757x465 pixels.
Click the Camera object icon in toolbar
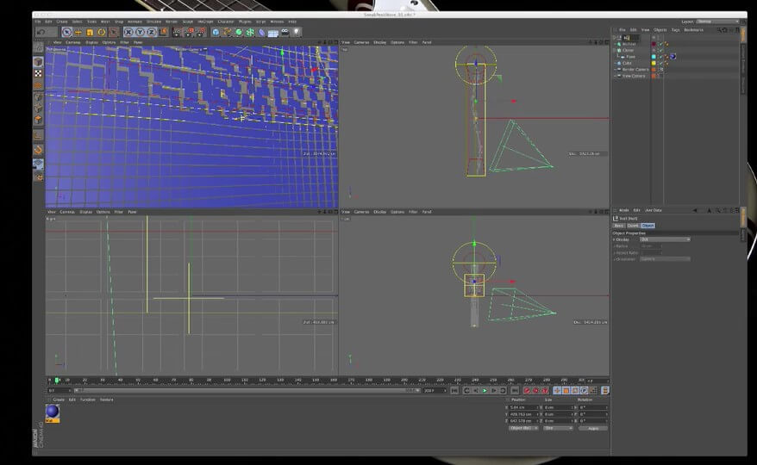[x=285, y=33]
